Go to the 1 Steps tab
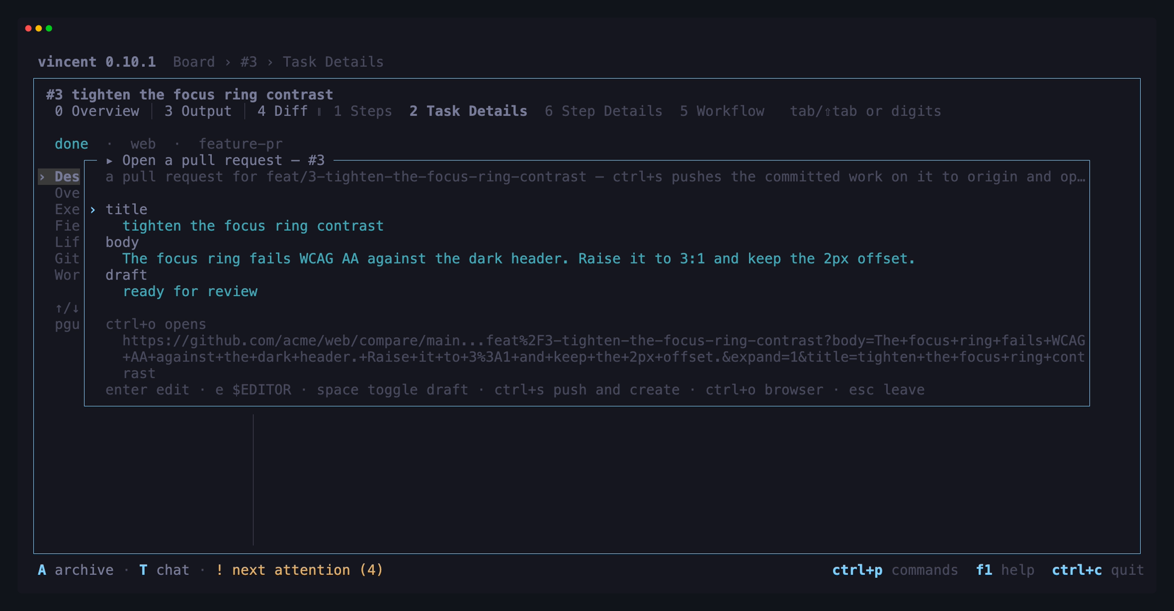Viewport: 1174px width, 611px height. (x=362, y=111)
